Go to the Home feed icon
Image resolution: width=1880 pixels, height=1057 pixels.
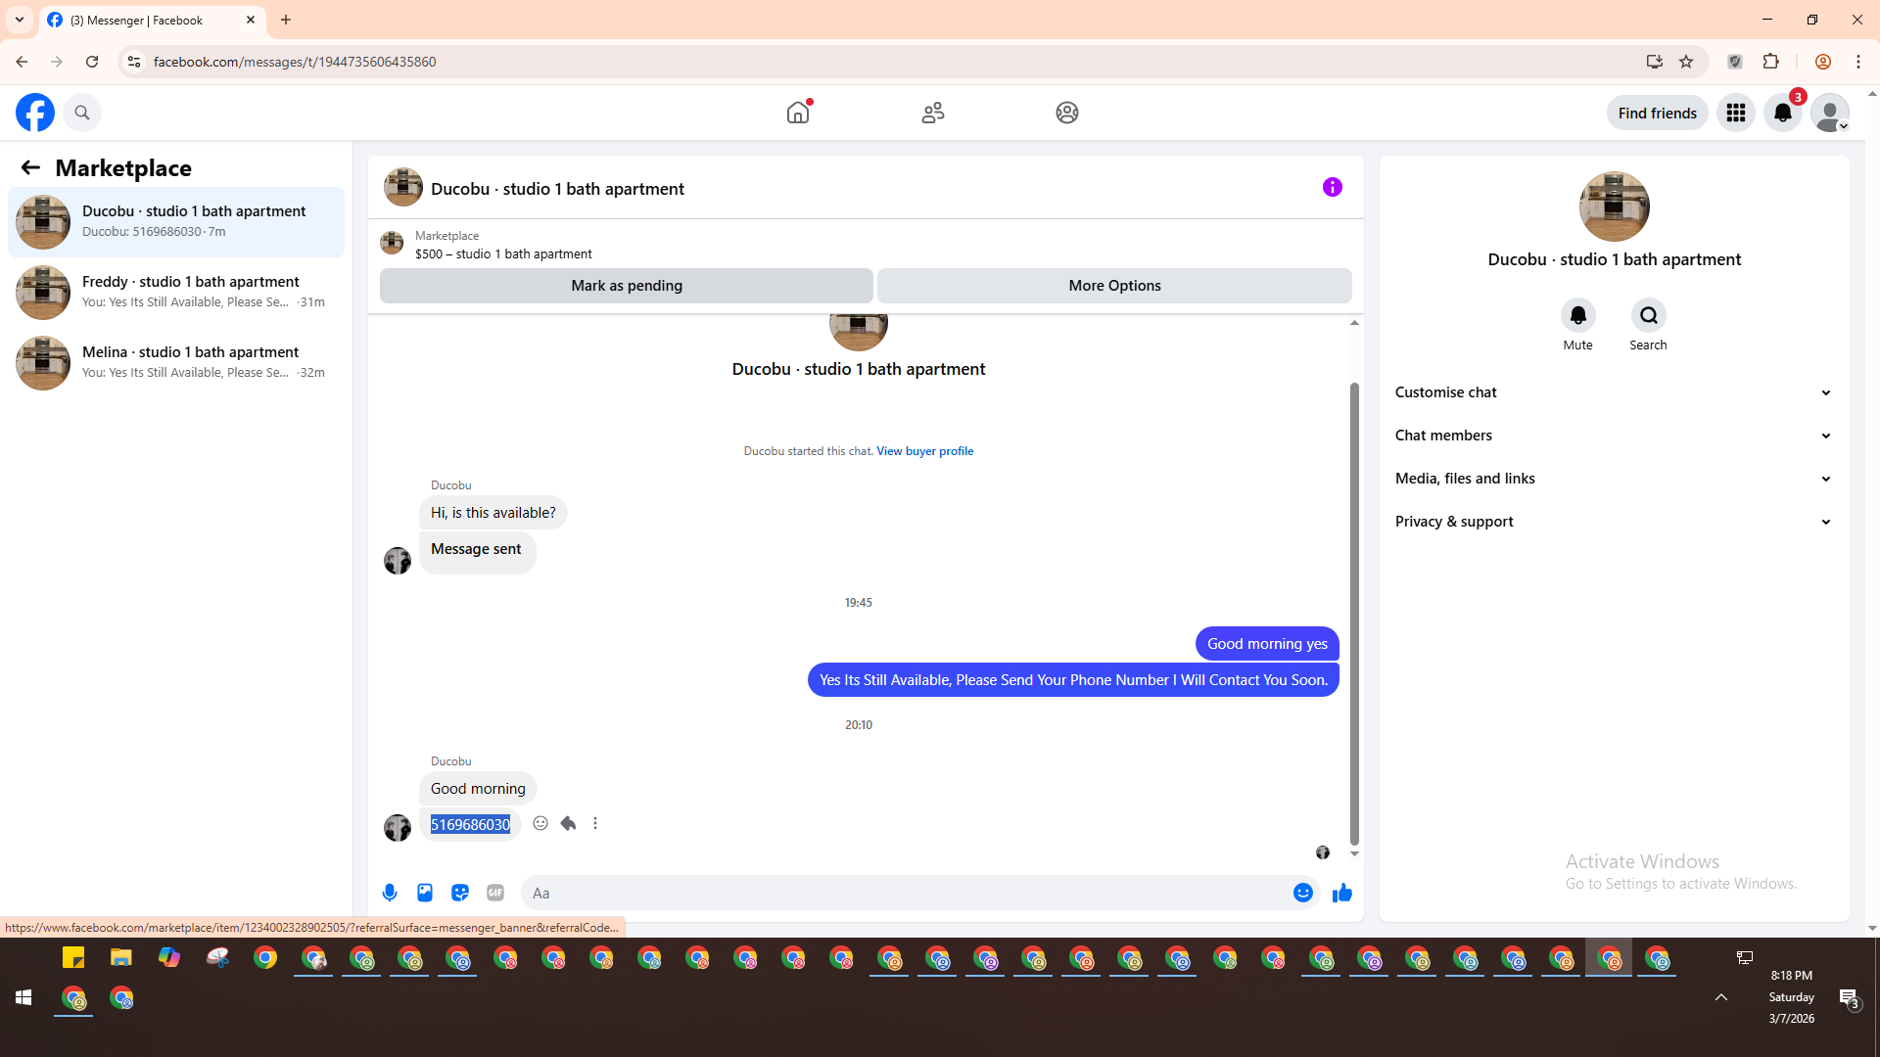tap(798, 113)
